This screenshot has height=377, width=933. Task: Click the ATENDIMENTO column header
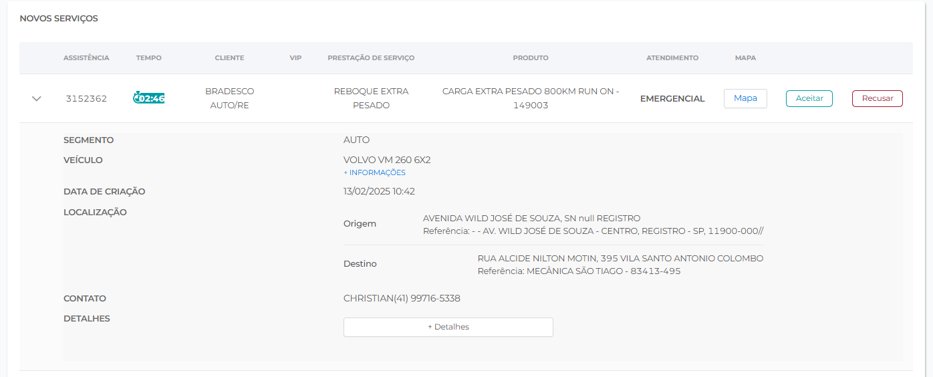672,58
